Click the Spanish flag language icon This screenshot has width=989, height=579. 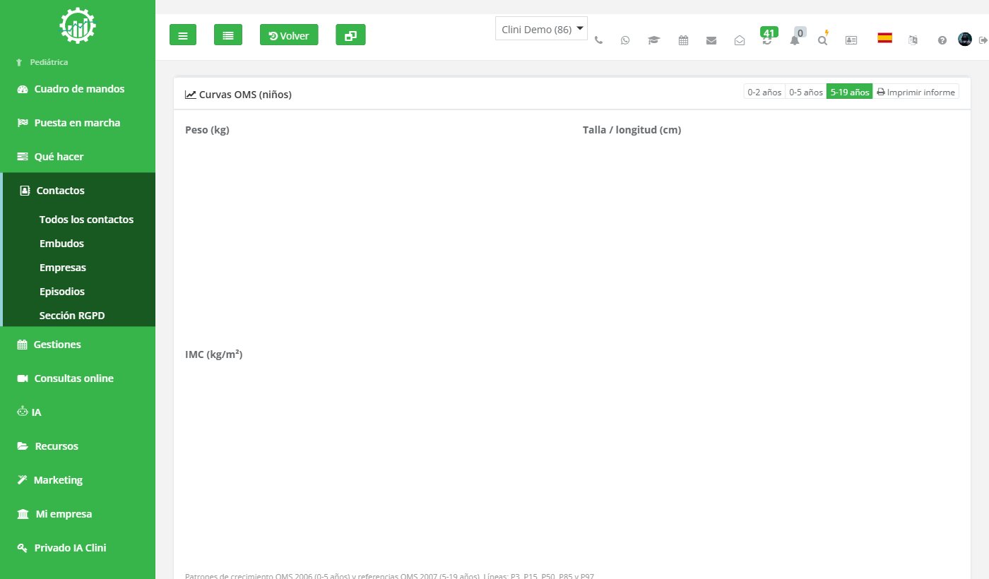(884, 38)
